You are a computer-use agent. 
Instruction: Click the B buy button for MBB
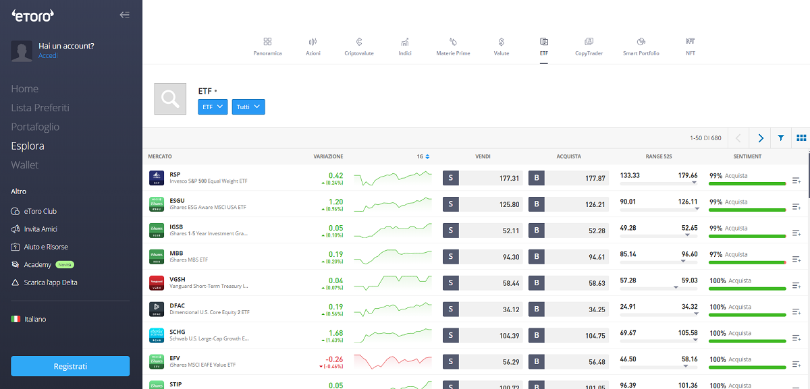537,257
